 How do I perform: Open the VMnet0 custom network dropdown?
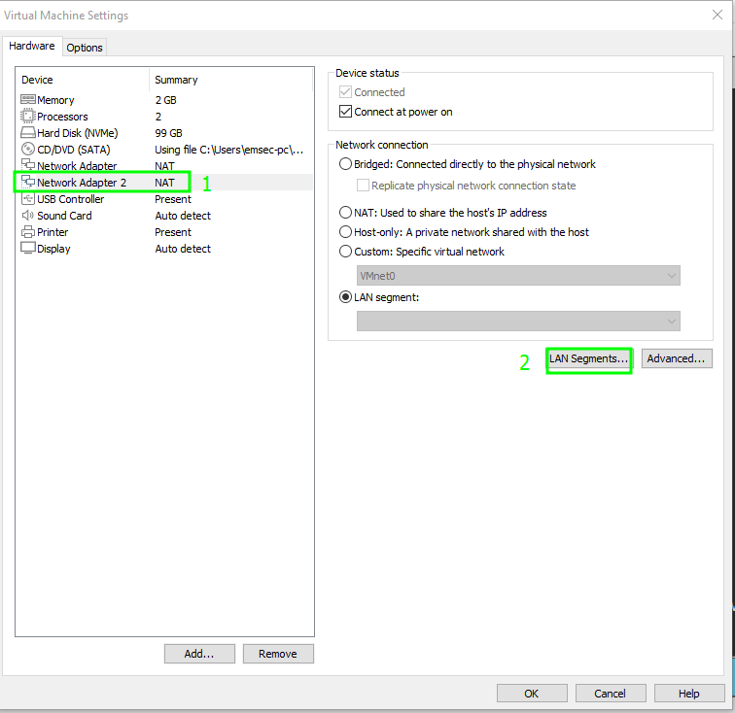click(518, 276)
